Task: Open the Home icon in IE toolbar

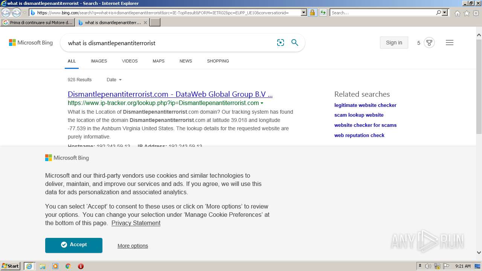Action: 457,13
